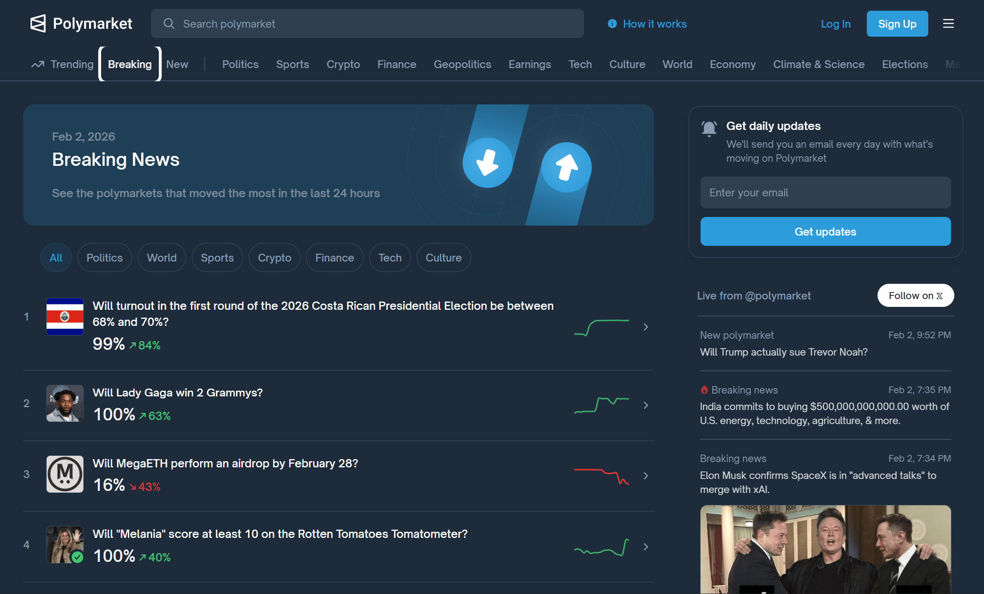Viewport: 984px width, 594px height.
Task: Expand the Lady Gaga Grammys market chevron
Action: (646, 405)
